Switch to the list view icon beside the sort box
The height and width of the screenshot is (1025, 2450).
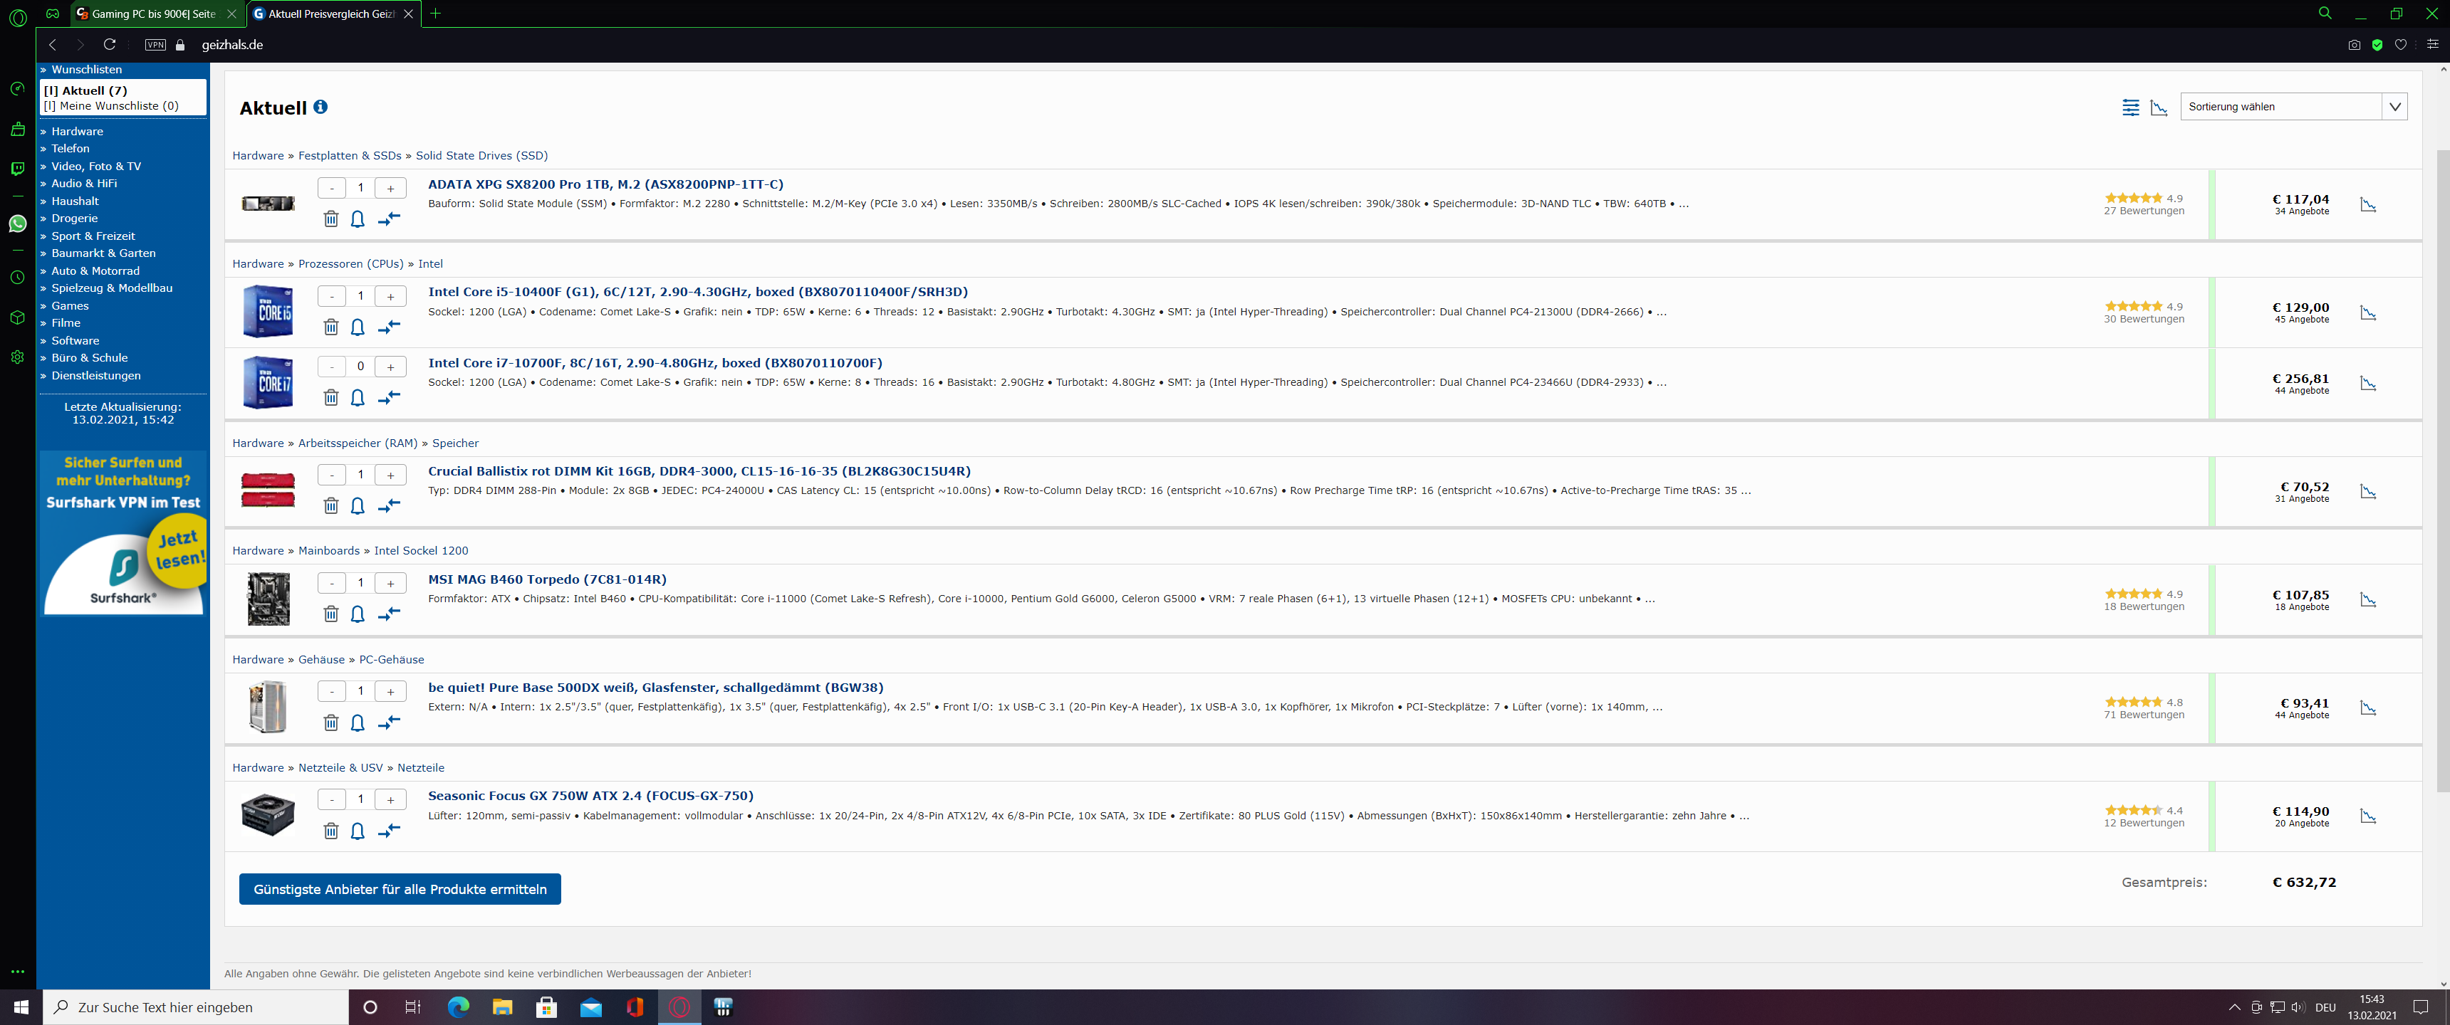coord(2130,107)
